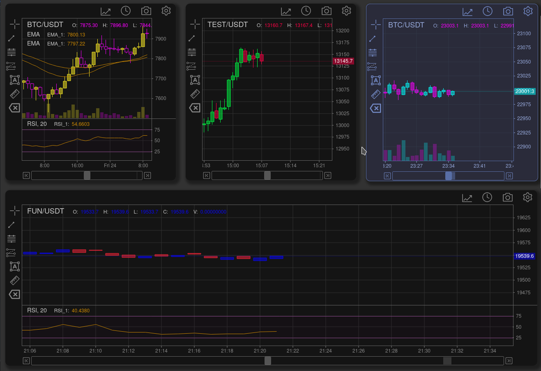Viewport: 541px width, 371px height.
Task: Clear drawings with eraser in TEST/USDT chart
Action: (195, 108)
